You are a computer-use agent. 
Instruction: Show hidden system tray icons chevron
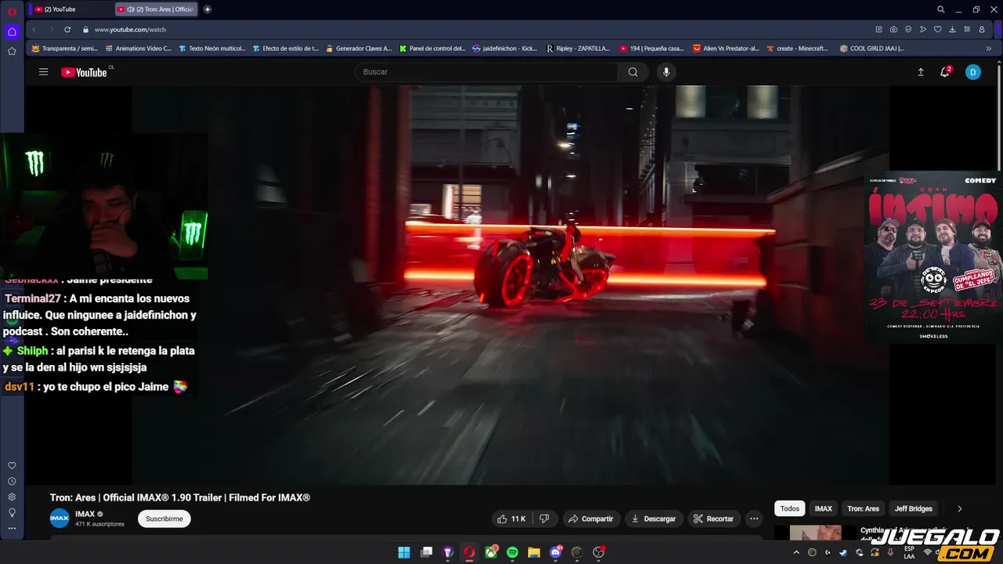coord(796,552)
